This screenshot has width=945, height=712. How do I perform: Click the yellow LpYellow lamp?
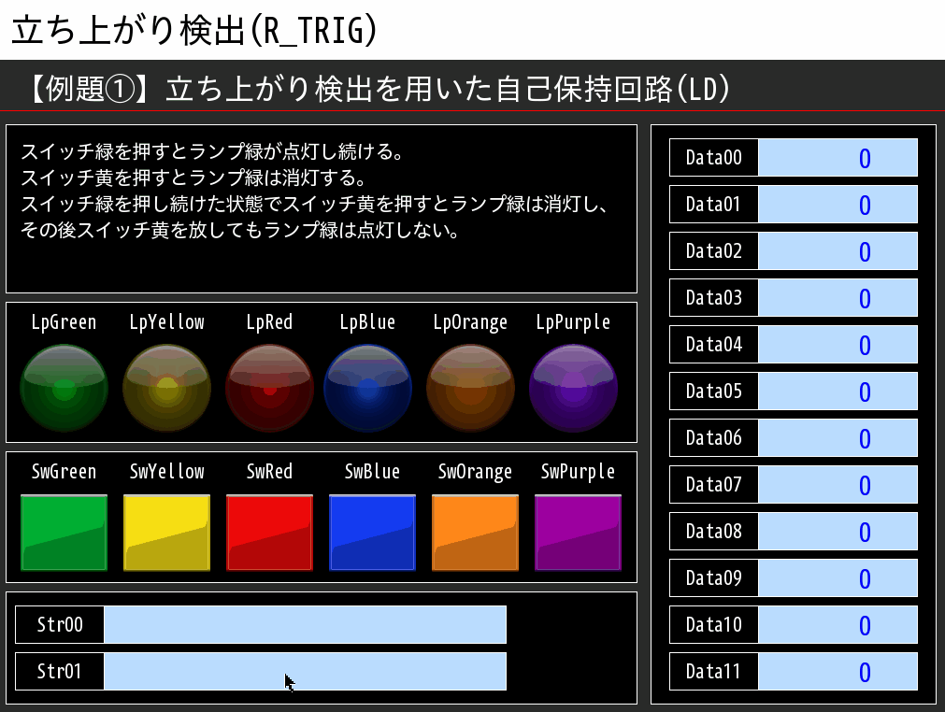coord(167,388)
